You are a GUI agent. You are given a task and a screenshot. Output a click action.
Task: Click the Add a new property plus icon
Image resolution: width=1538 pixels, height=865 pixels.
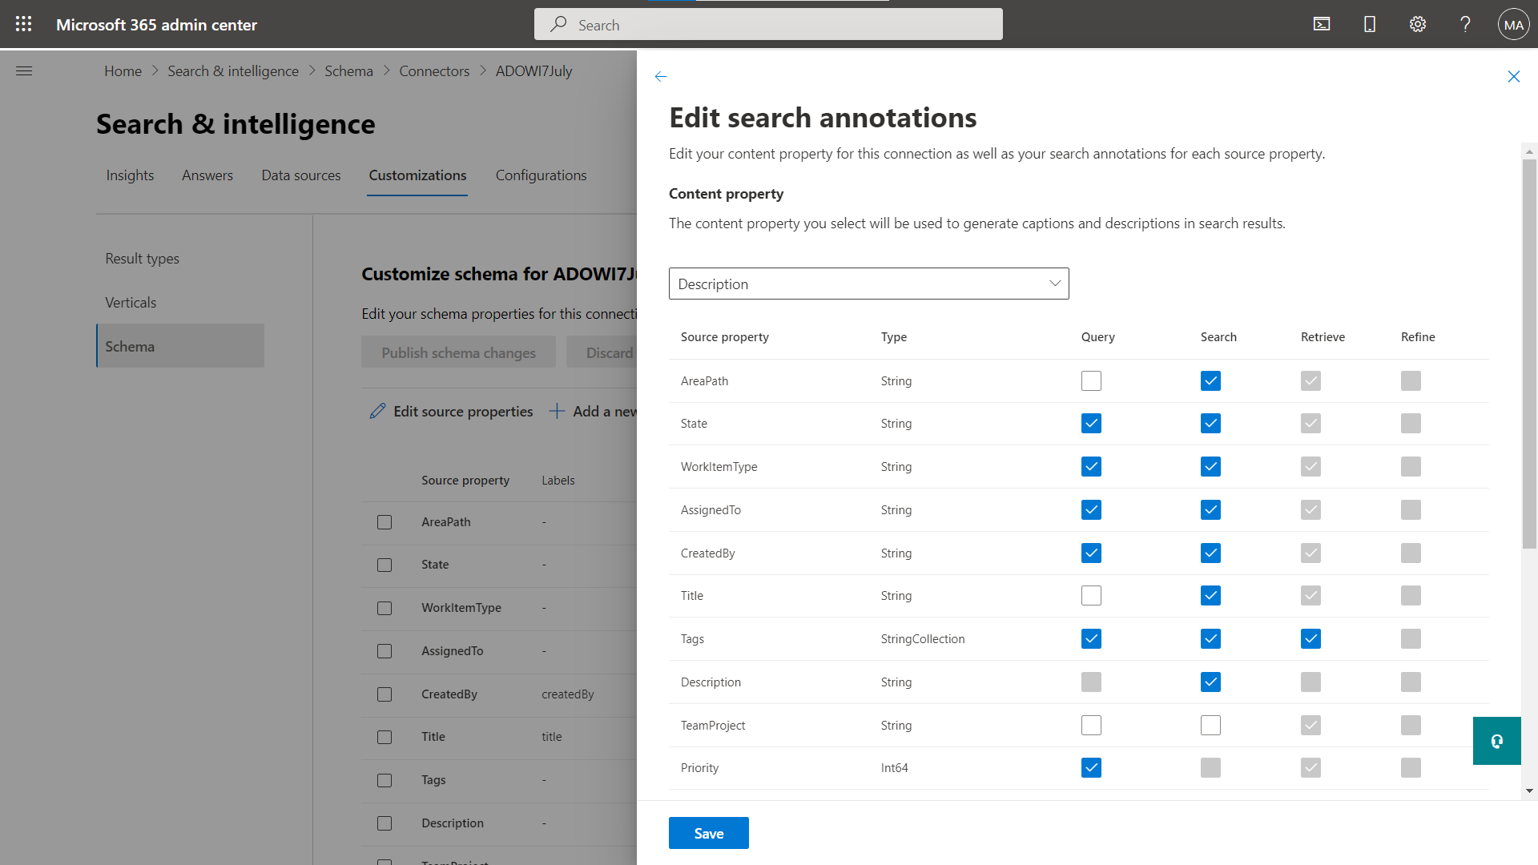click(557, 411)
